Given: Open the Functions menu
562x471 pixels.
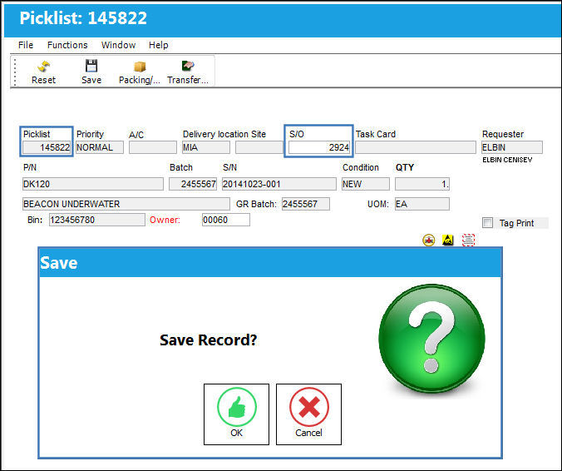Looking at the screenshot, I should [x=67, y=45].
